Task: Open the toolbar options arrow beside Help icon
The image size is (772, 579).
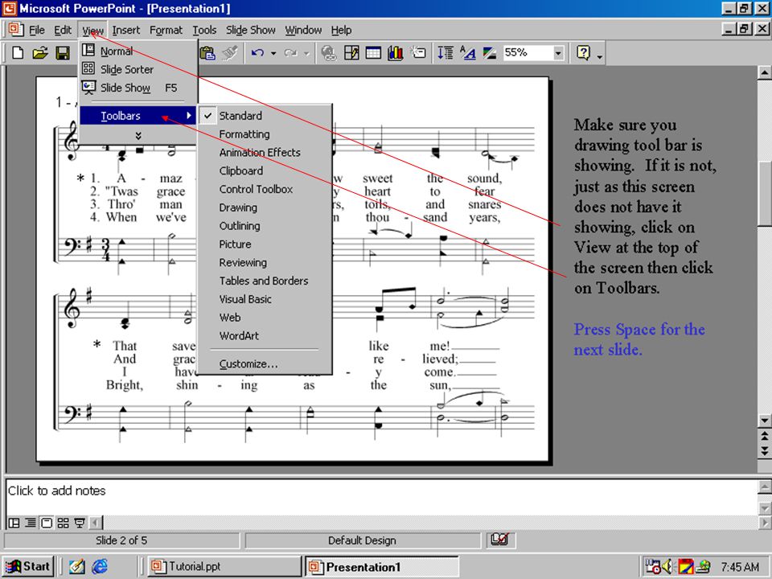Action: (599, 56)
